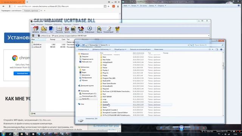Viewport: 242px width, 136px height.
Task: Click the red delete icon in Photo Viewer
Action: pyautogui.click(x=204, y=128)
